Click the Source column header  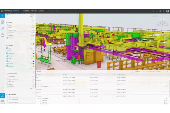point(40,75)
